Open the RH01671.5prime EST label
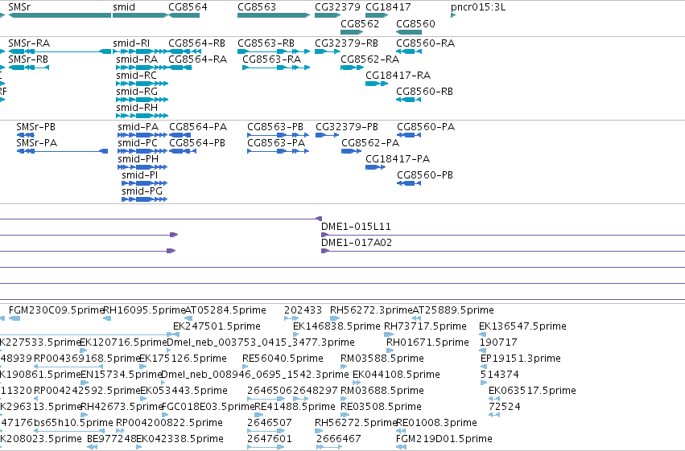This screenshot has height=451, width=685. pos(427,342)
